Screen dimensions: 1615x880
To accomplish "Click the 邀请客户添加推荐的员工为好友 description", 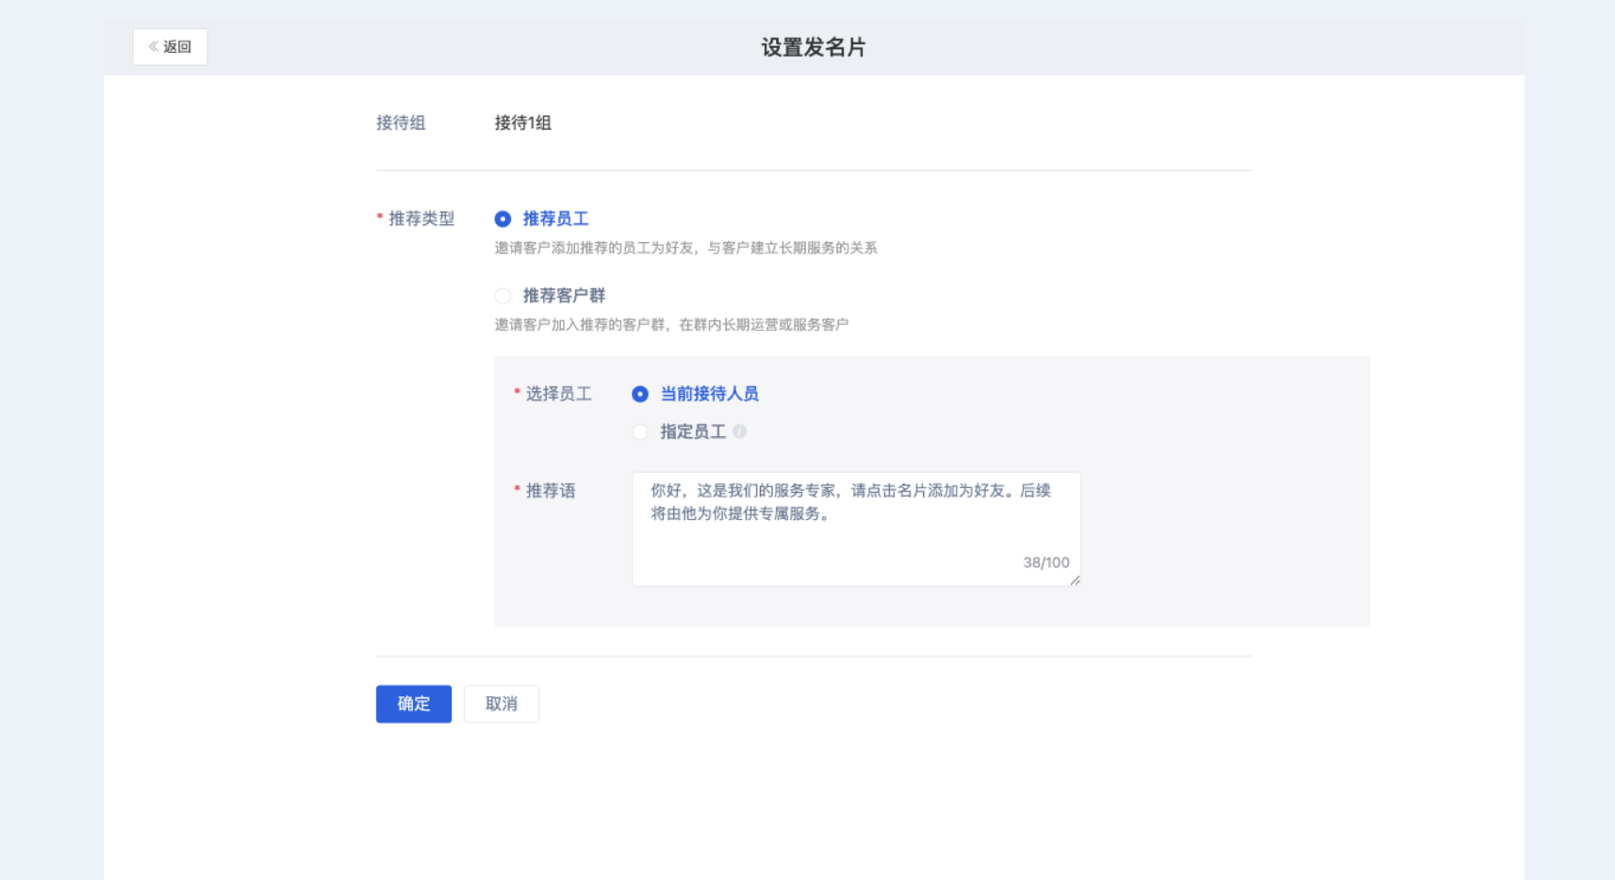I will pos(686,248).
